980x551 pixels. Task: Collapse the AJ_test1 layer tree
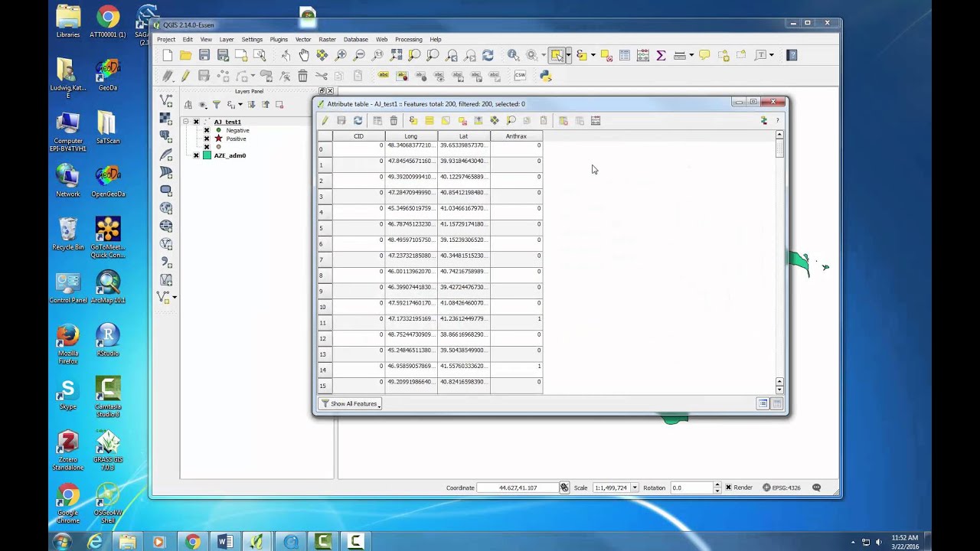[x=185, y=122]
